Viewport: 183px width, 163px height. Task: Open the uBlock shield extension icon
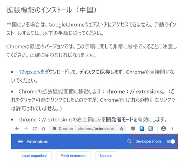133,128
